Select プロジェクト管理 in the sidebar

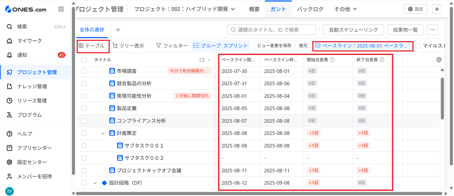[35, 72]
